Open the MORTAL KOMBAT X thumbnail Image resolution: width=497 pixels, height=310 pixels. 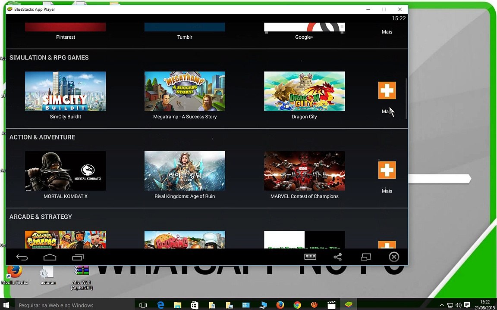[65, 171]
